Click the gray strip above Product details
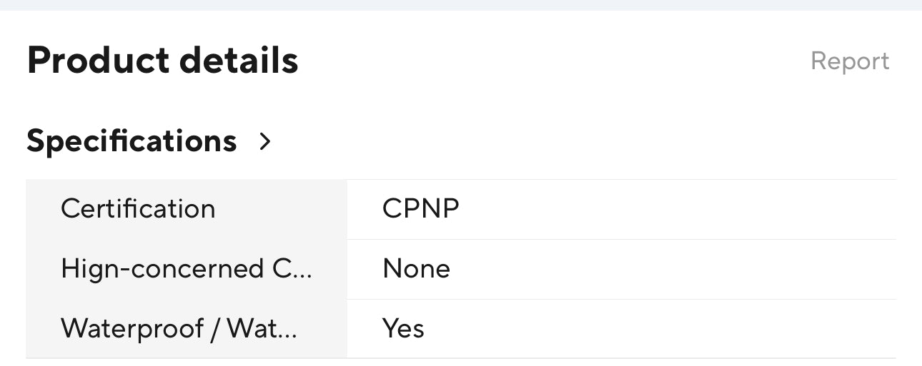 461,5
